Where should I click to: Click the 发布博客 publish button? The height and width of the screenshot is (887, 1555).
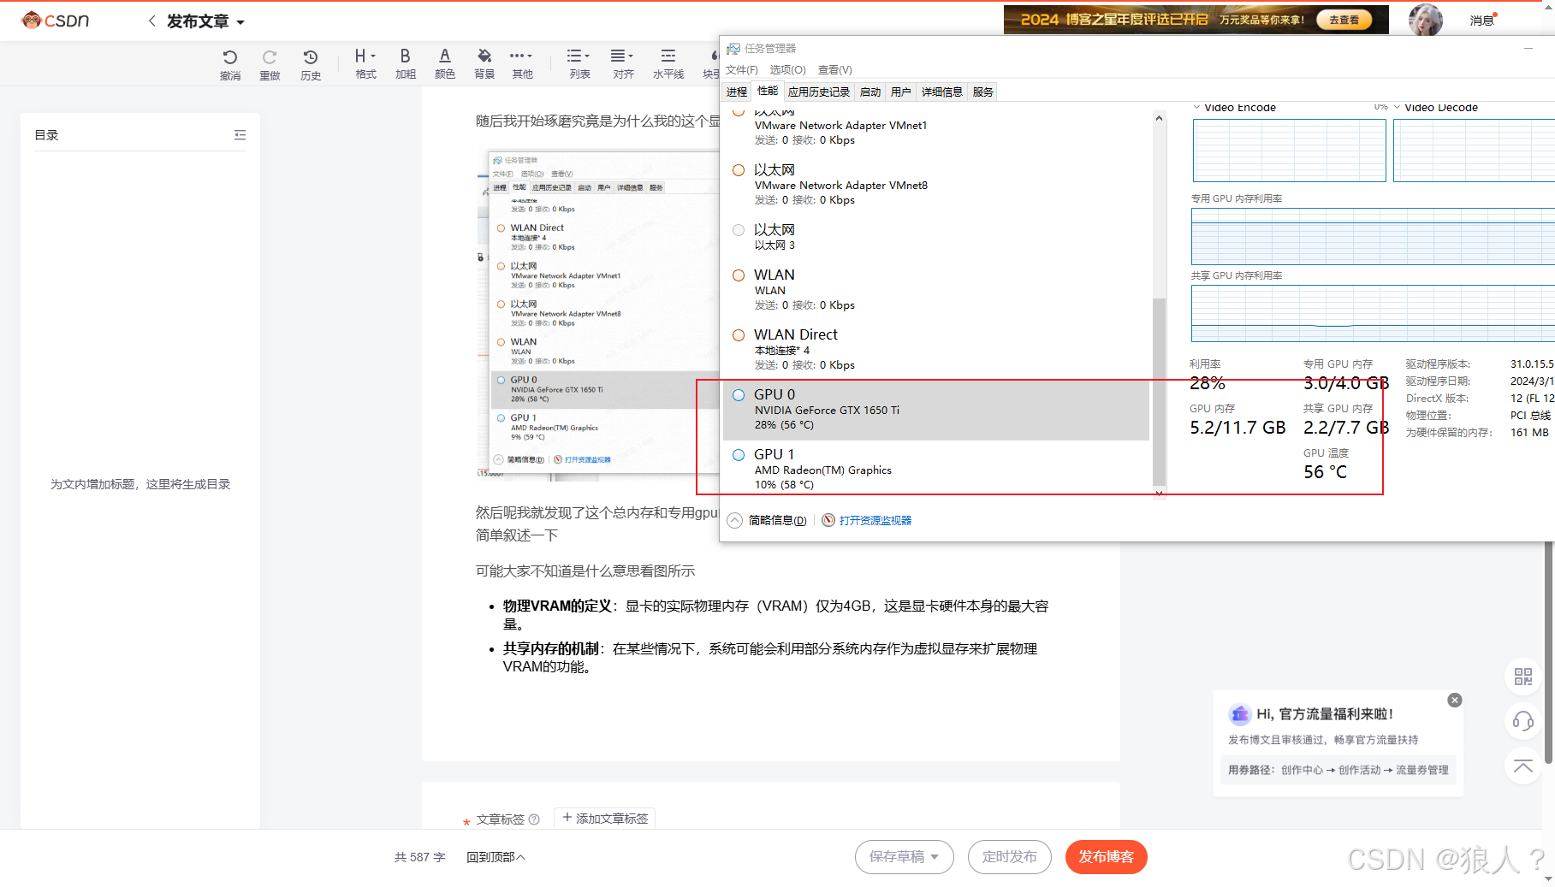coord(1106,857)
